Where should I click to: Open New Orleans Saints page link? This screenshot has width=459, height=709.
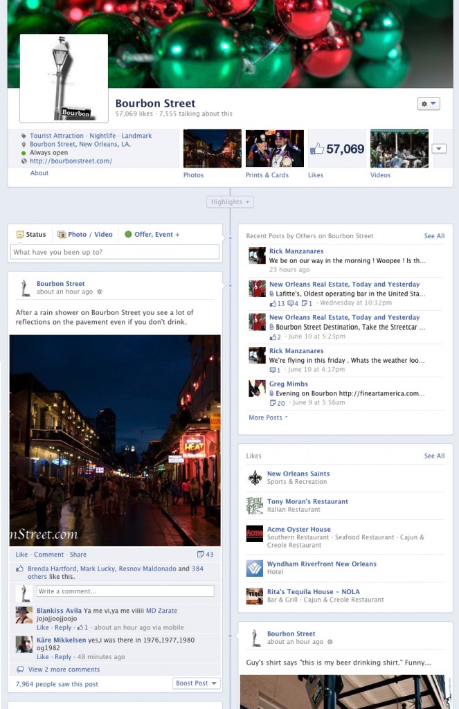click(x=298, y=474)
